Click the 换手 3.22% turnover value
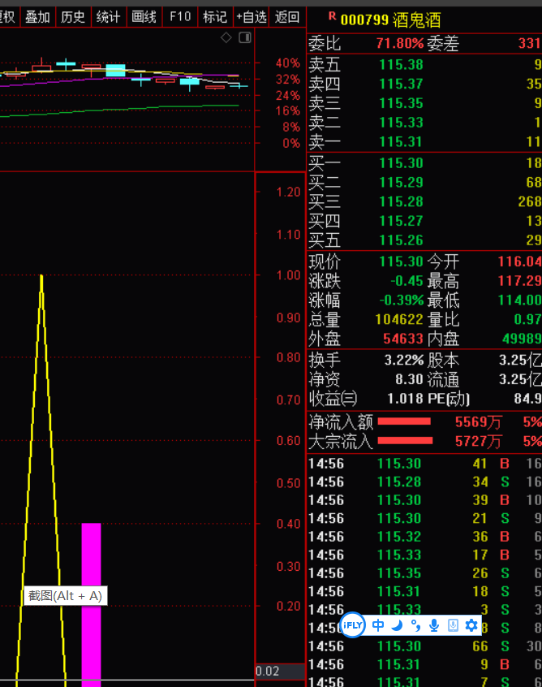 (x=404, y=361)
